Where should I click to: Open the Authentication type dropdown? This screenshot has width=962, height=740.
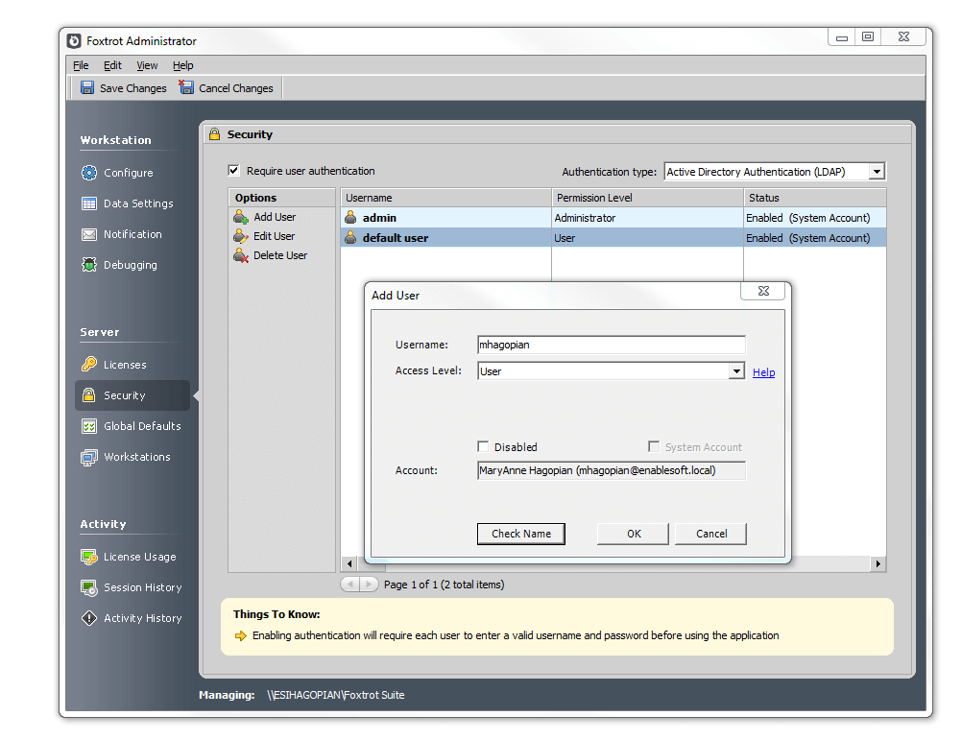[877, 172]
